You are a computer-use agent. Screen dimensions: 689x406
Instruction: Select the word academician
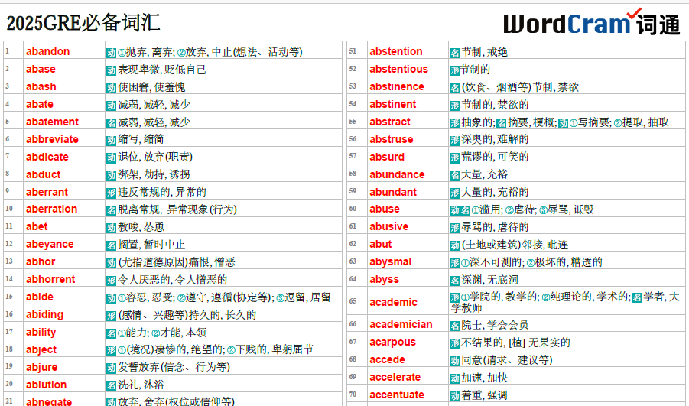tap(401, 324)
